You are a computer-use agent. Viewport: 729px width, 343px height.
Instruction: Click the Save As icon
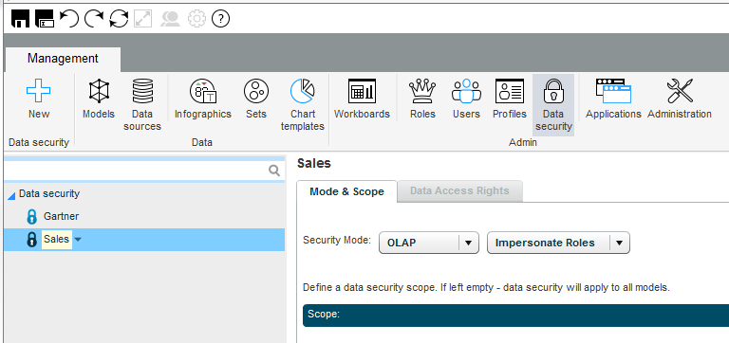coord(46,19)
